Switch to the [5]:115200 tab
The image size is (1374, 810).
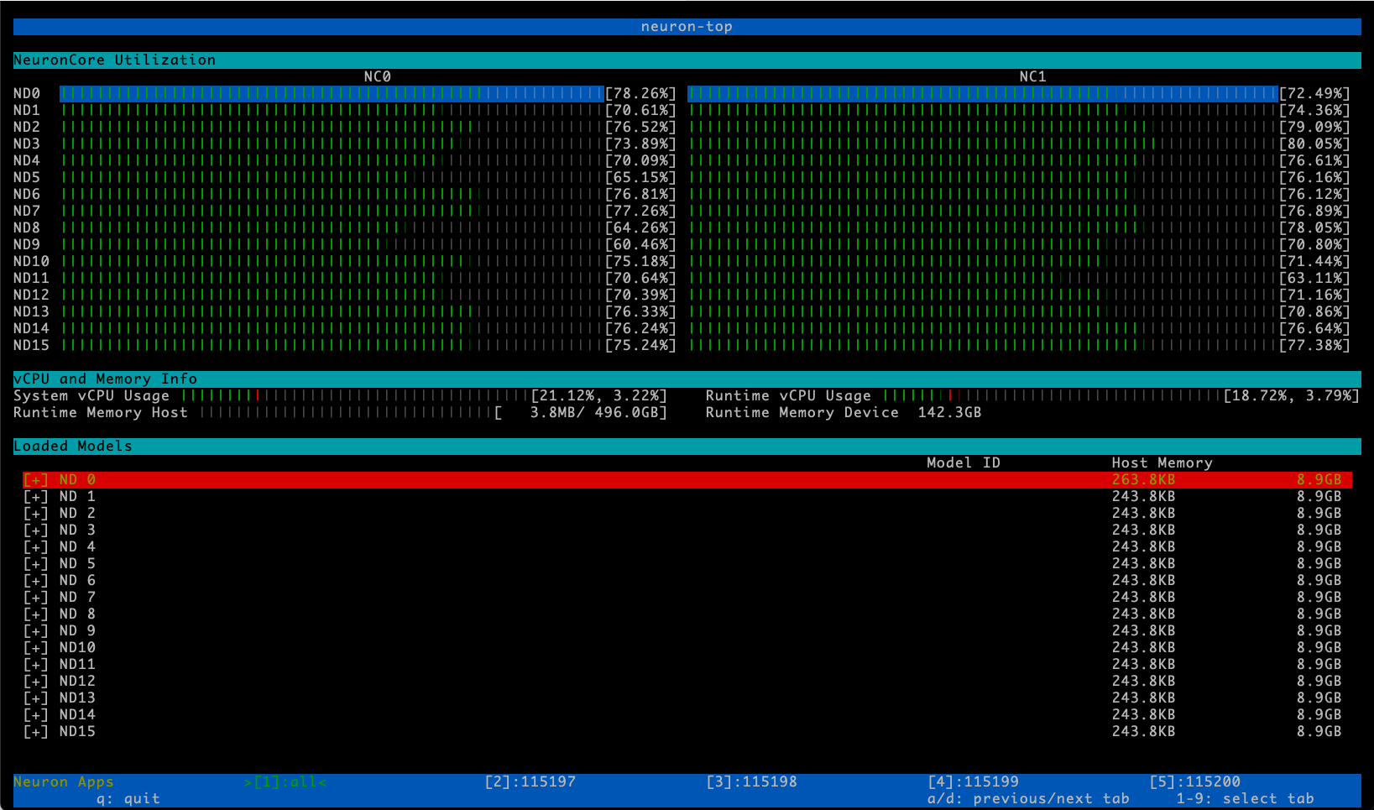pos(1194,781)
